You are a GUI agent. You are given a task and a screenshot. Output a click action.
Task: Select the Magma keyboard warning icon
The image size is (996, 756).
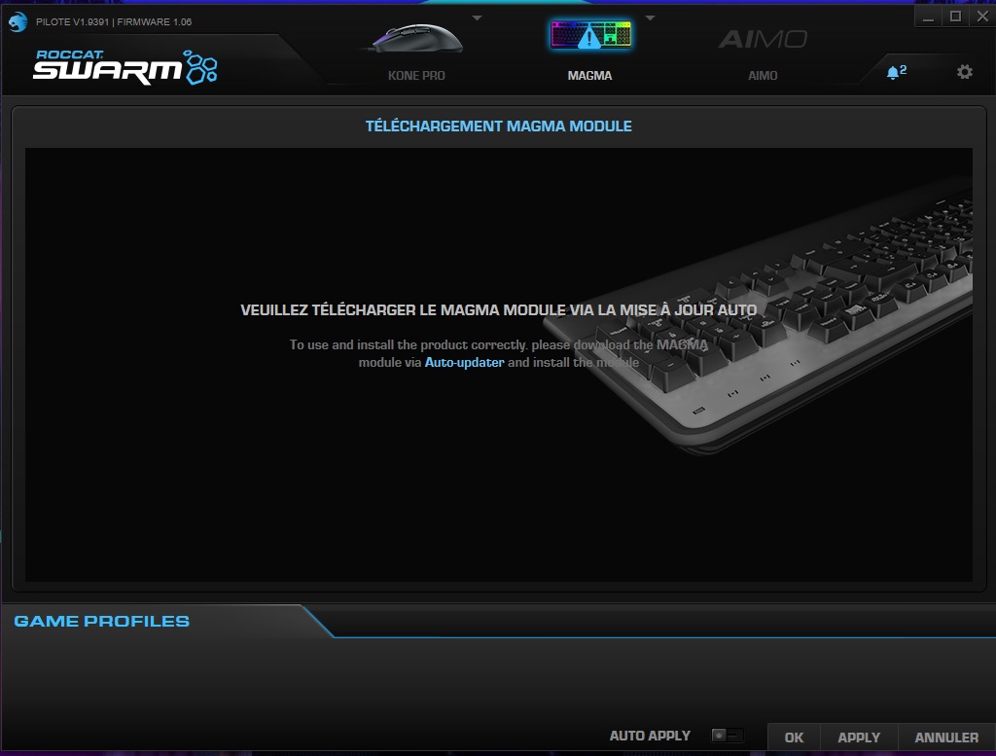pos(589,36)
